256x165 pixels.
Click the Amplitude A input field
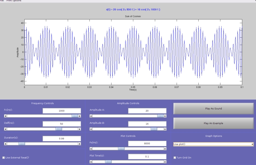[147, 111]
